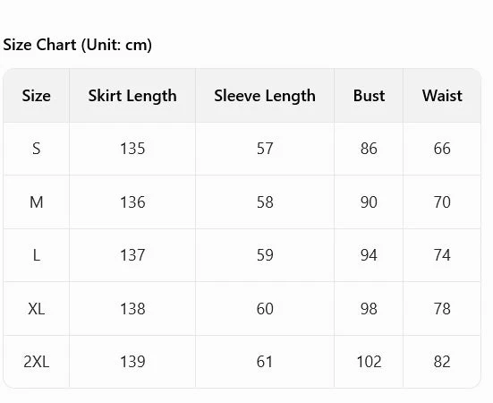Select sleeve length value 60
This screenshot has height=403, width=493.
(265, 309)
